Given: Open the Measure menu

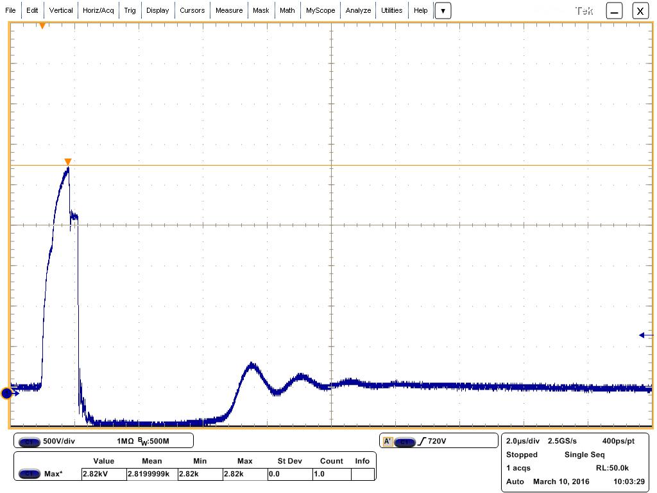Looking at the screenshot, I should (229, 11).
